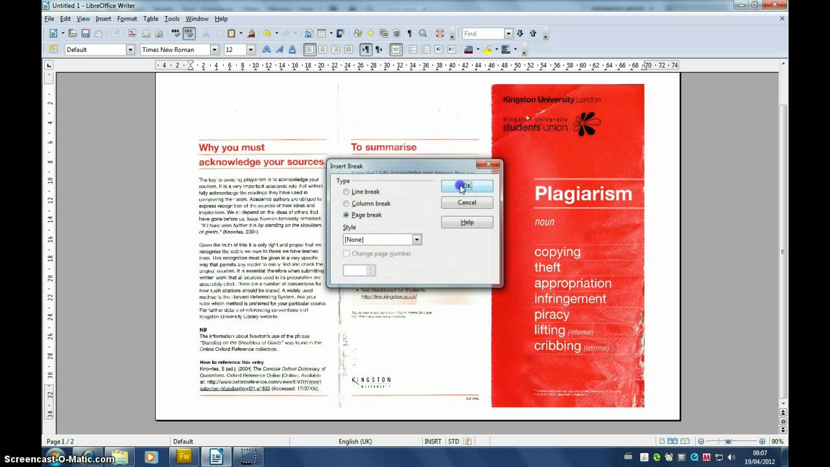830x467 pixels.
Task: Click the Page Preview icon
Action: pyautogui.click(x=159, y=34)
